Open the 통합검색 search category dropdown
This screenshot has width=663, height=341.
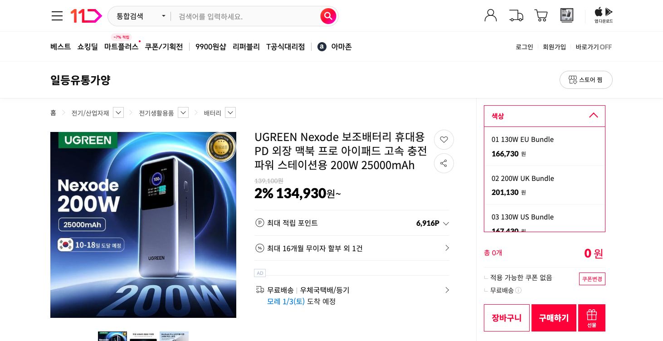138,16
